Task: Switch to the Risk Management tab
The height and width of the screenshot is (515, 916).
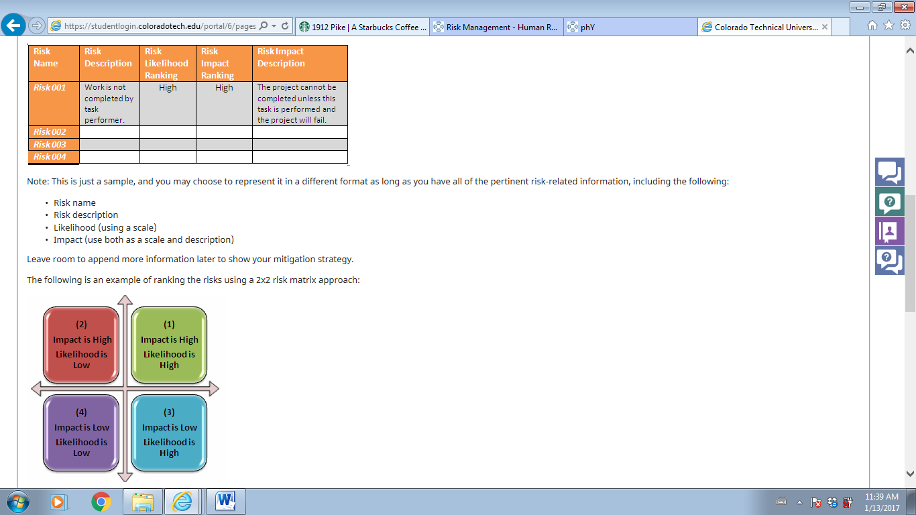Action: pyautogui.click(x=496, y=27)
